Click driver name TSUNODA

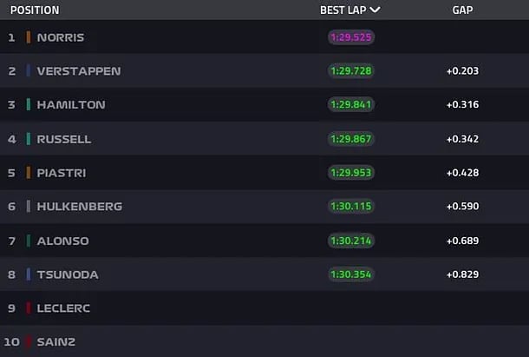68,274
